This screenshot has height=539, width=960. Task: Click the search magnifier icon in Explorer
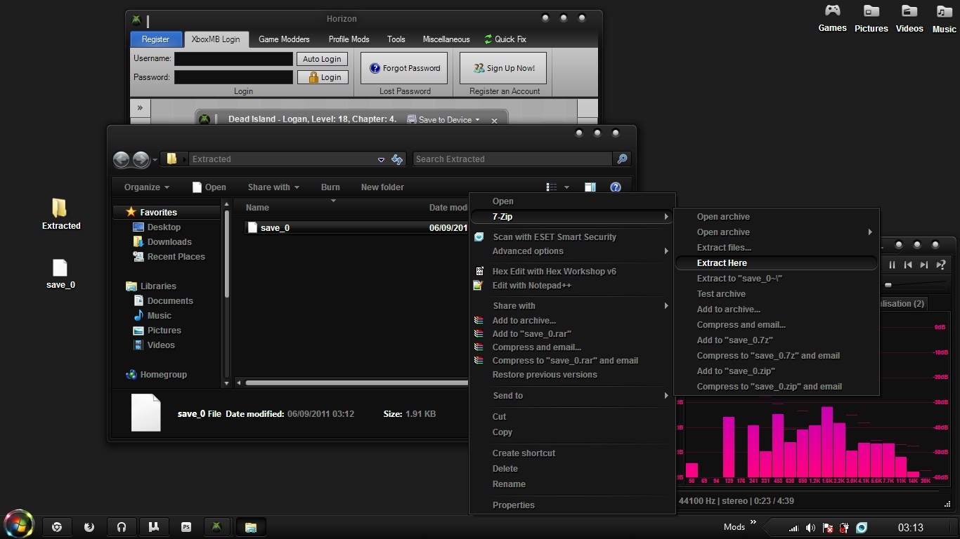tap(622, 159)
